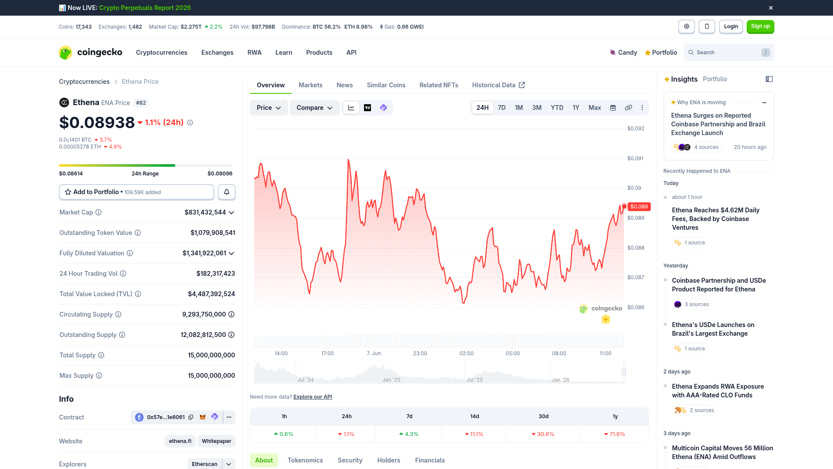
Task: Show Circulating Supply label info icon
Action: [x=118, y=314]
